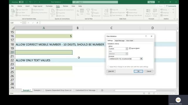The height and width of the screenshot is (105, 188).
Task: Open Advanced filter options
Action: 96,15
